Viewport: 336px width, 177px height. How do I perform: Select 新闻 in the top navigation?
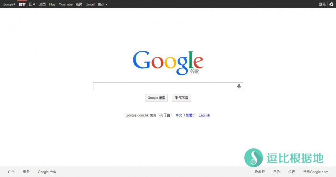tap(79, 4)
